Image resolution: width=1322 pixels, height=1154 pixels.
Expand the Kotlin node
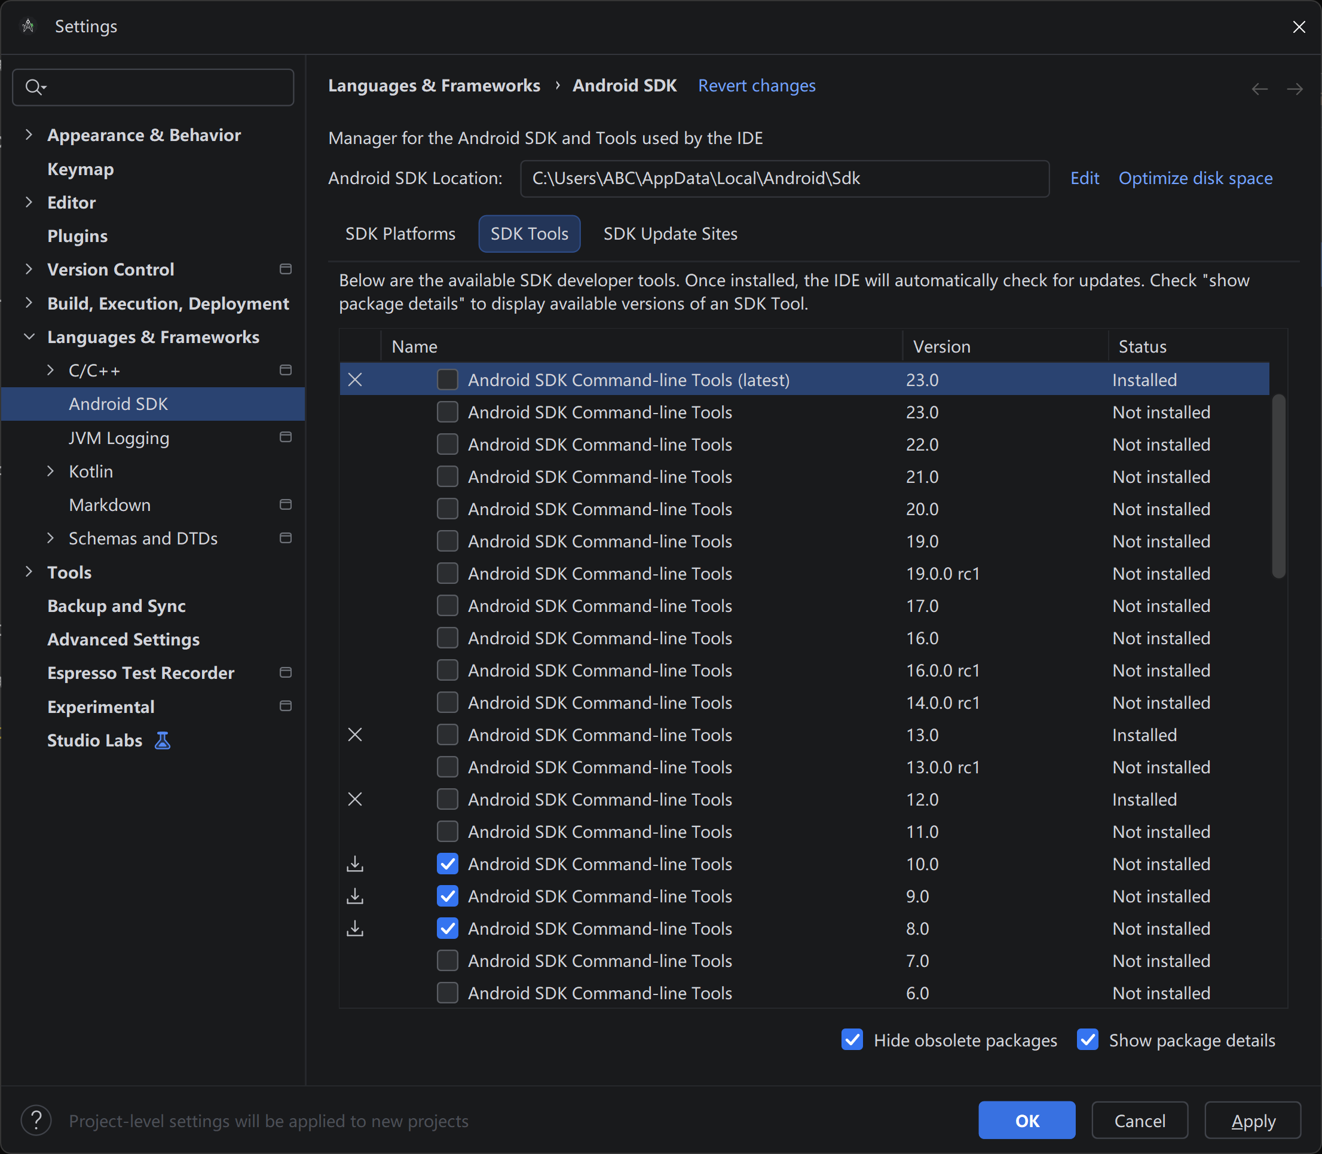50,472
